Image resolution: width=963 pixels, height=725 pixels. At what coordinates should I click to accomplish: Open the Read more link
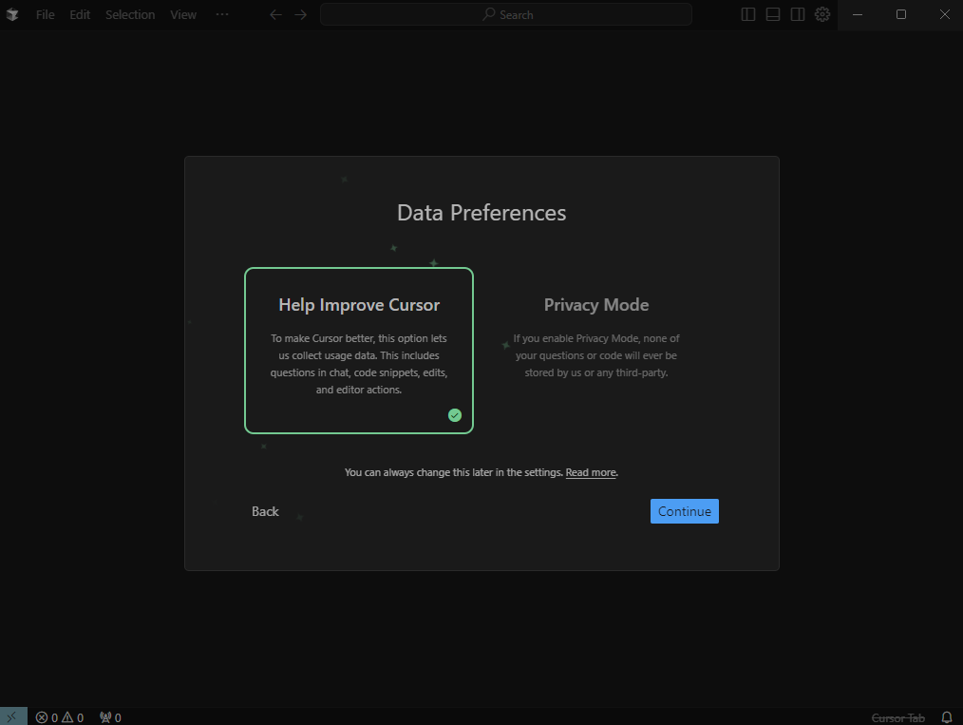point(591,472)
